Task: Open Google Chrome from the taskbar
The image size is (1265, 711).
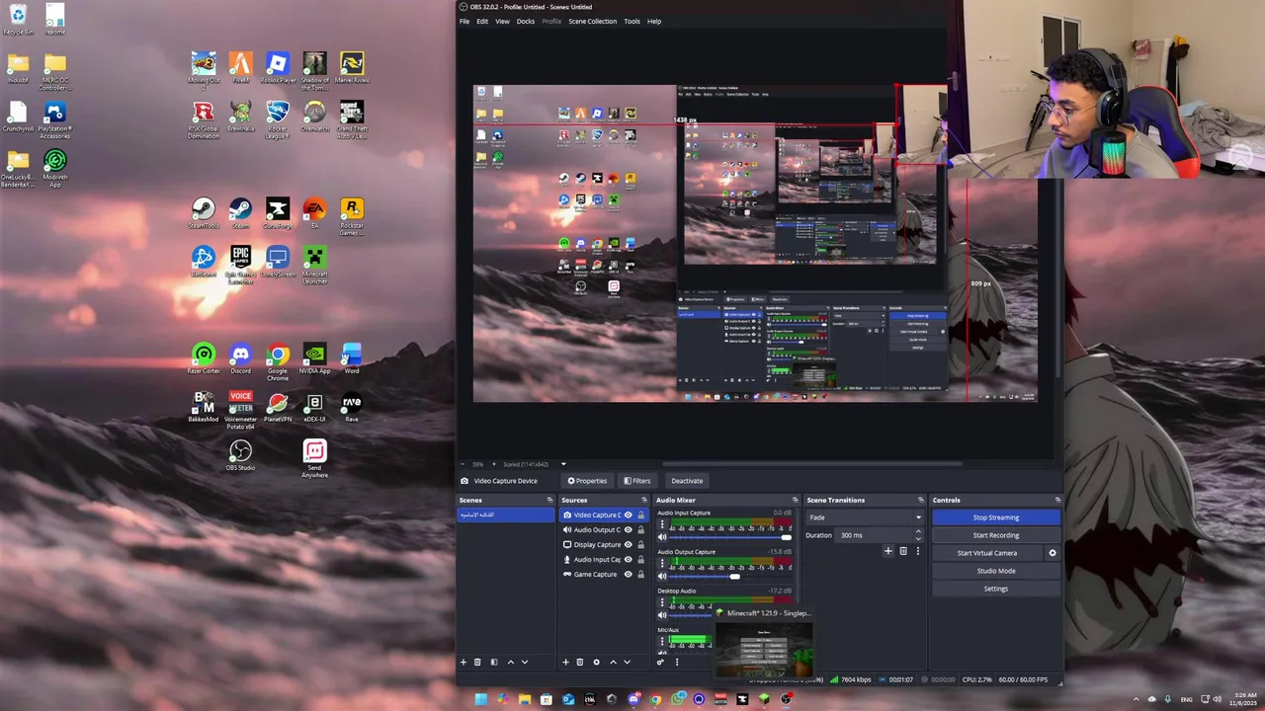Action: 655,699
